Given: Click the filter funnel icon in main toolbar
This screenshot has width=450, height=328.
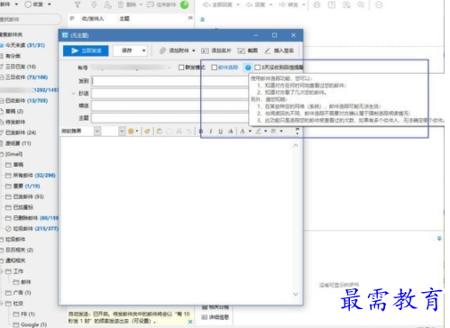Looking at the screenshot, I should point(78,5).
